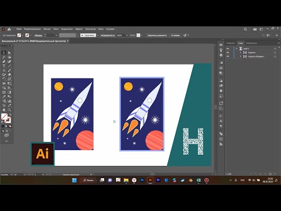The width and height of the screenshot is (281, 211).
Task: Select the Rotate tool
Action: (x=4, y=79)
